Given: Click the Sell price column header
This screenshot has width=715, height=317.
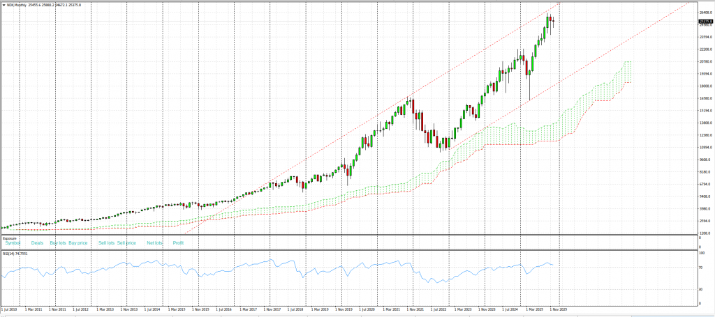Looking at the screenshot, I should coord(126,243).
